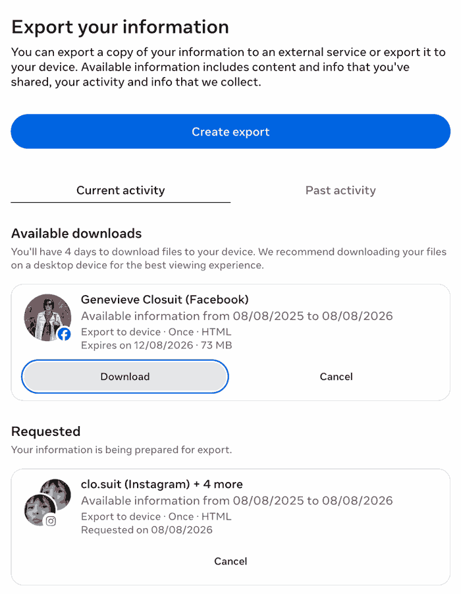Cancel the Genevieve Closuit Facebook export

336,377
